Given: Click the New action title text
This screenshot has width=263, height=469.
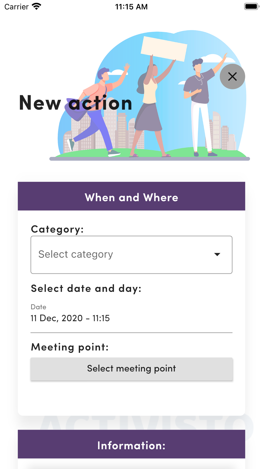Looking at the screenshot, I should coord(76,103).
